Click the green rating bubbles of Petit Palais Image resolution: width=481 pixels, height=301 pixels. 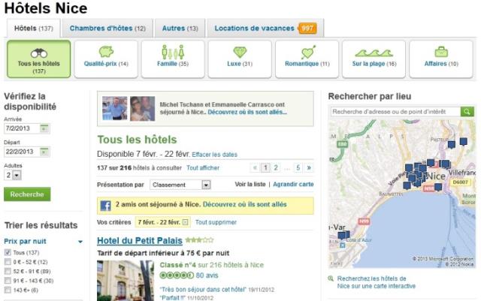tap(177, 275)
